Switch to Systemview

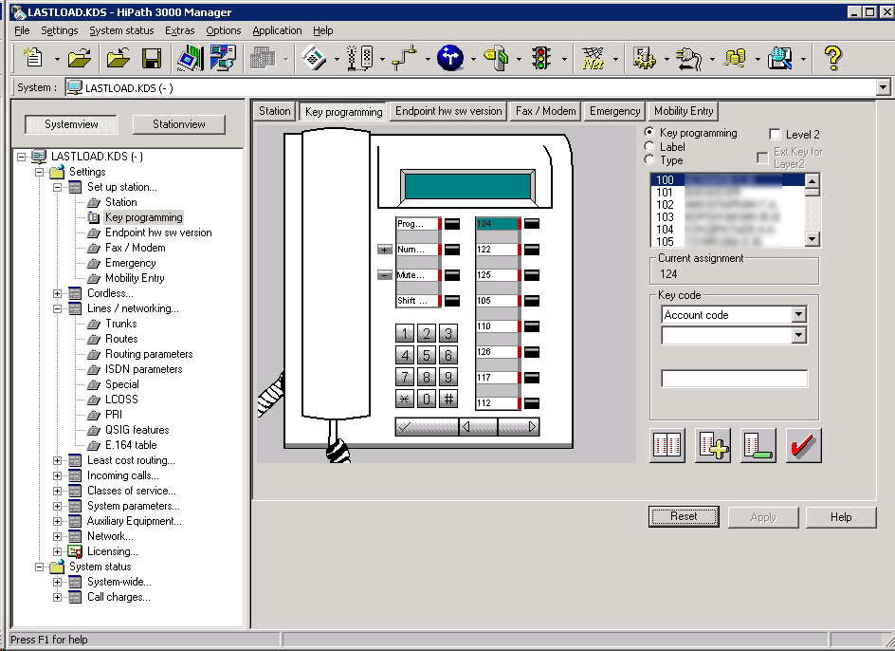(x=71, y=124)
